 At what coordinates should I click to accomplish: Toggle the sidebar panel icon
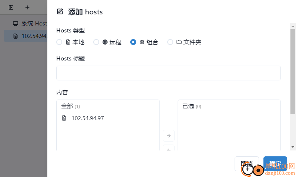tap(11, 7)
